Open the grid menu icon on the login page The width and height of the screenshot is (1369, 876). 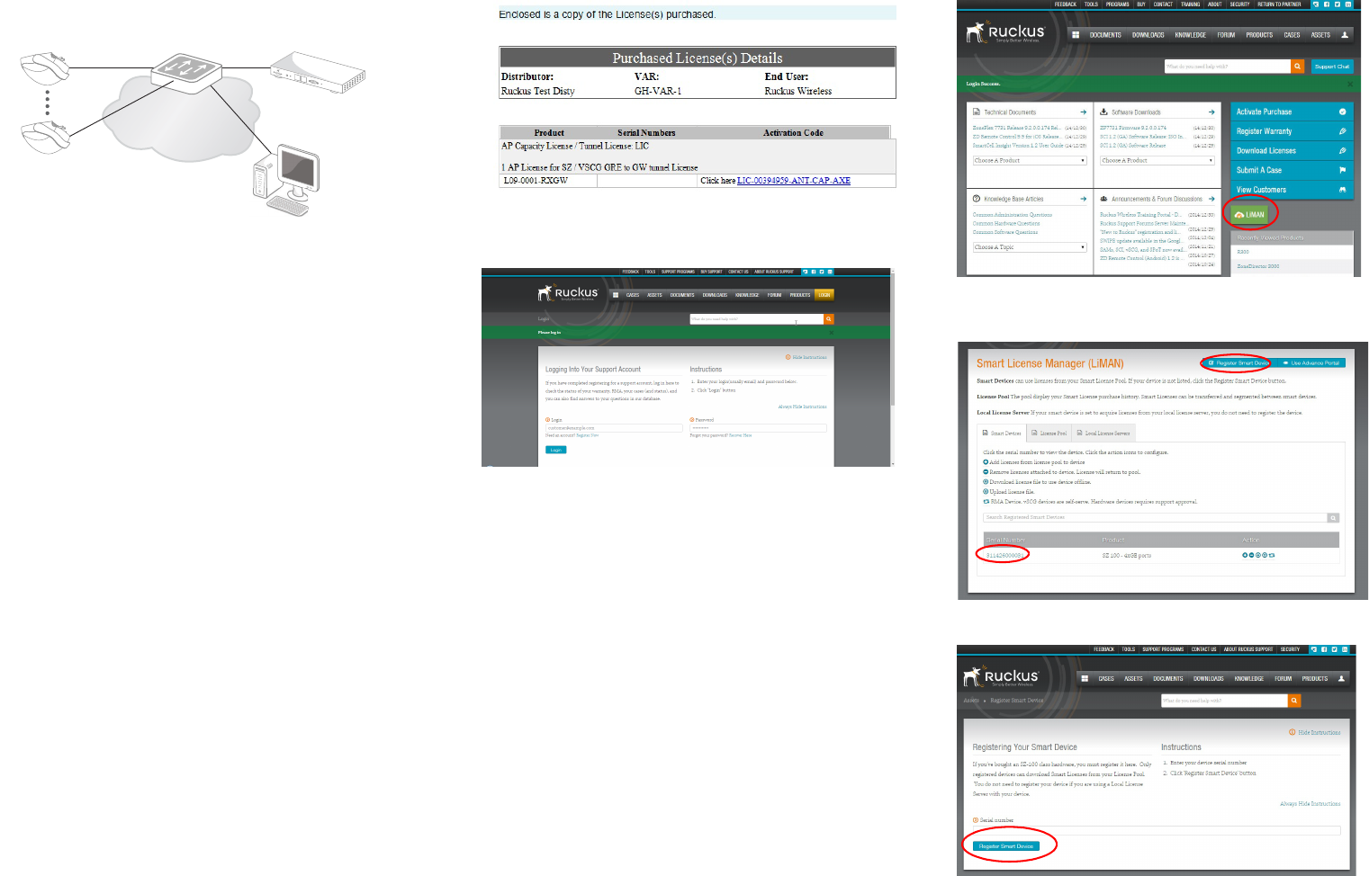pos(616,295)
